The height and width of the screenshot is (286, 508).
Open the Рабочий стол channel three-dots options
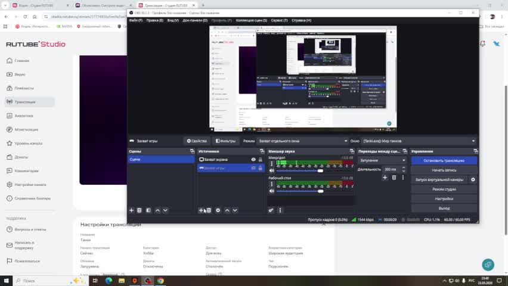(x=271, y=184)
